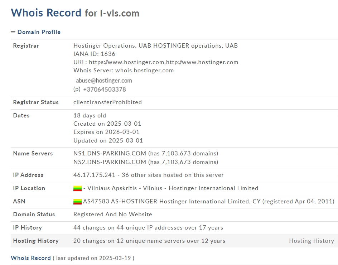This screenshot has width=338, height=265.
Task: Click the NS1.DNS-PARKING.COM name server entry
Action: [x=146, y=154]
